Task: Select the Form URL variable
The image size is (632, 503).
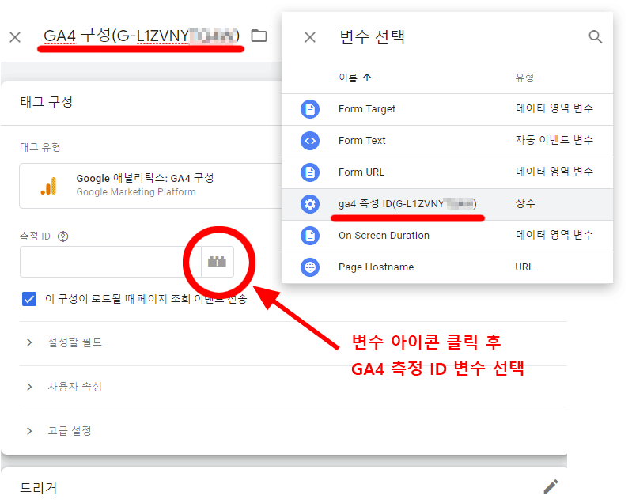Action: coord(447,172)
